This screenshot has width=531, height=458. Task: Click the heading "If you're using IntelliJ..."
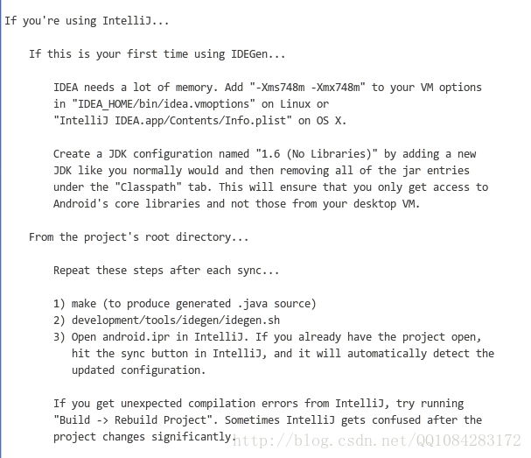coord(87,21)
